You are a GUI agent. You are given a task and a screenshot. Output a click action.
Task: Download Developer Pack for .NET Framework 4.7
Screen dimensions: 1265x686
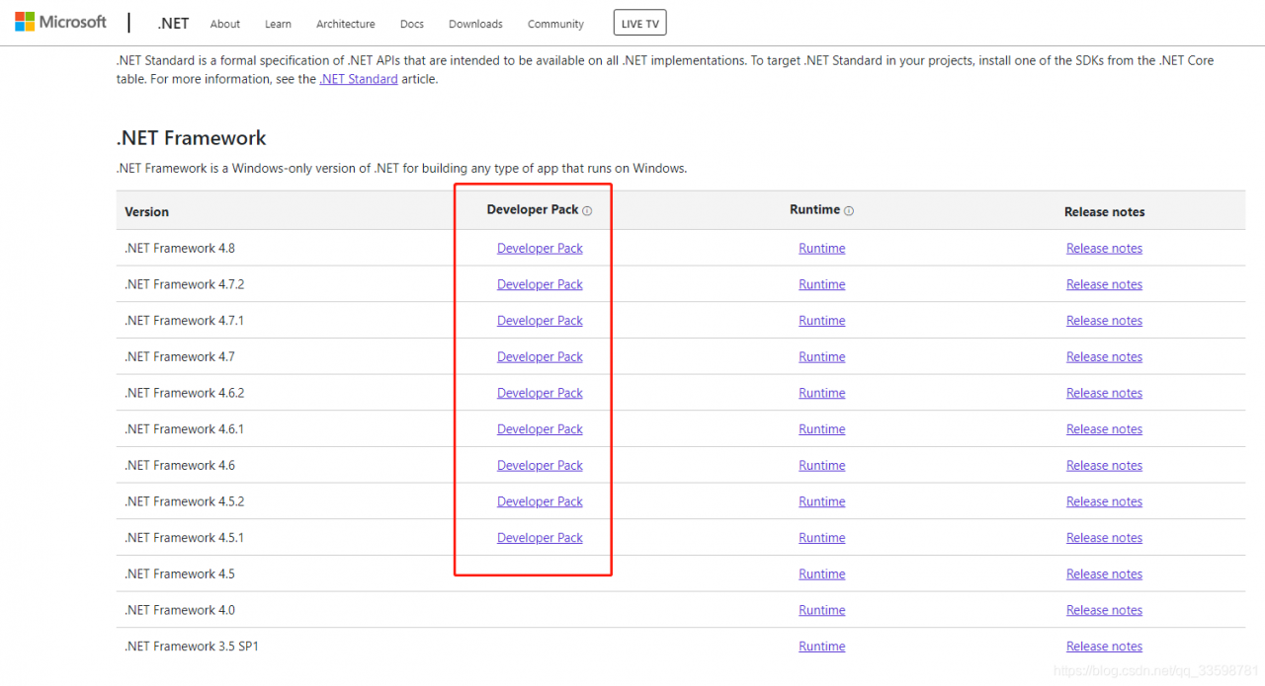(x=540, y=357)
